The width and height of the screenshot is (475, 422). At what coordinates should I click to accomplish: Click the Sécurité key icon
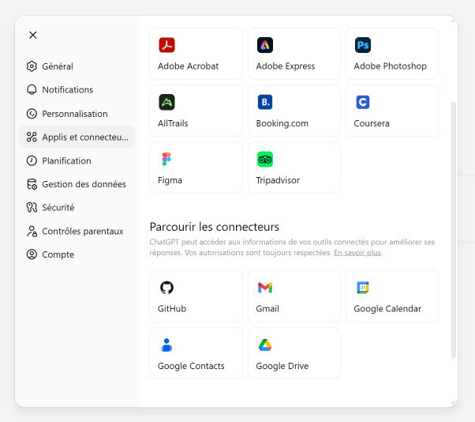[32, 207]
